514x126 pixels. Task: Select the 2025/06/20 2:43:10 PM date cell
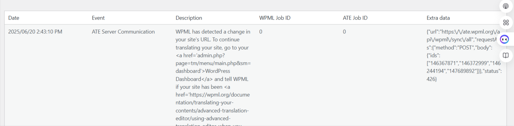coord(35,32)
